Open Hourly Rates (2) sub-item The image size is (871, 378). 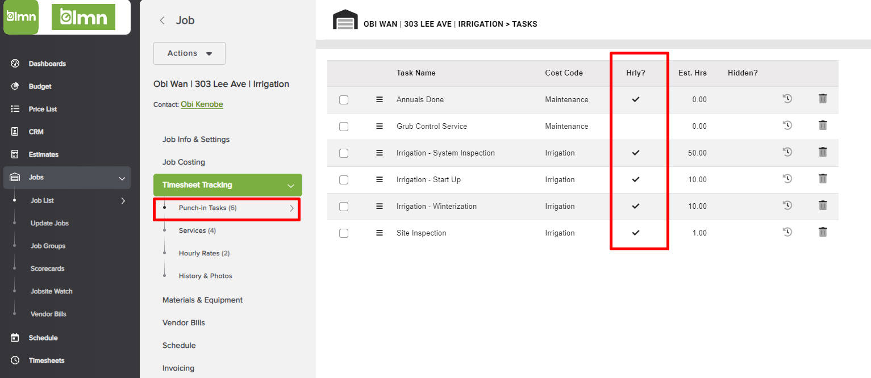pos(204,253)
